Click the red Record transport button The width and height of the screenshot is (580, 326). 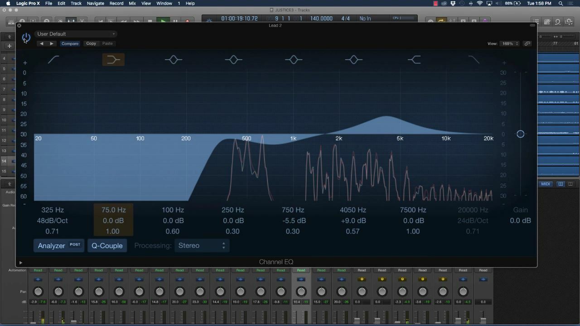pyautogui.click(x=188, y=21)
